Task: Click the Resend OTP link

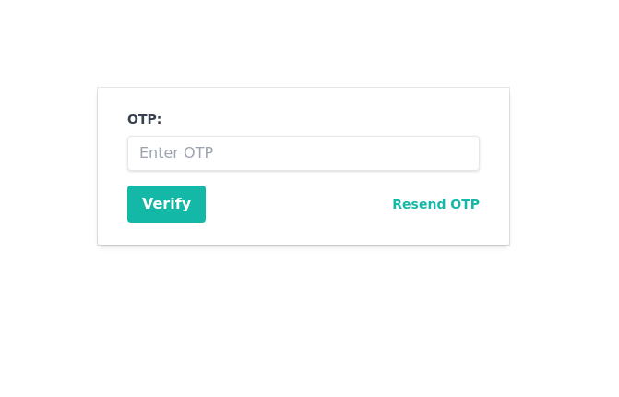Action: point(435,204)
